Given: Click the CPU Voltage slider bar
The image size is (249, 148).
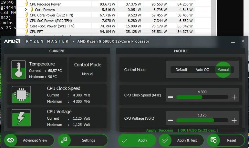Looking at the screenshot, I should [x=202, y=120].
